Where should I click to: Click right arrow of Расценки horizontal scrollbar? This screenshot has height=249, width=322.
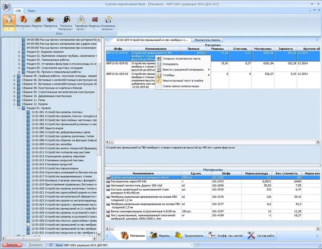pyautogui.click(x=318, y=142)
